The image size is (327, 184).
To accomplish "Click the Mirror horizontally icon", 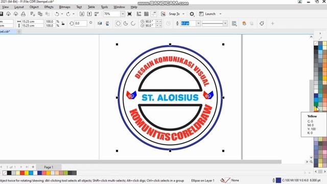I will pos(100,24).
